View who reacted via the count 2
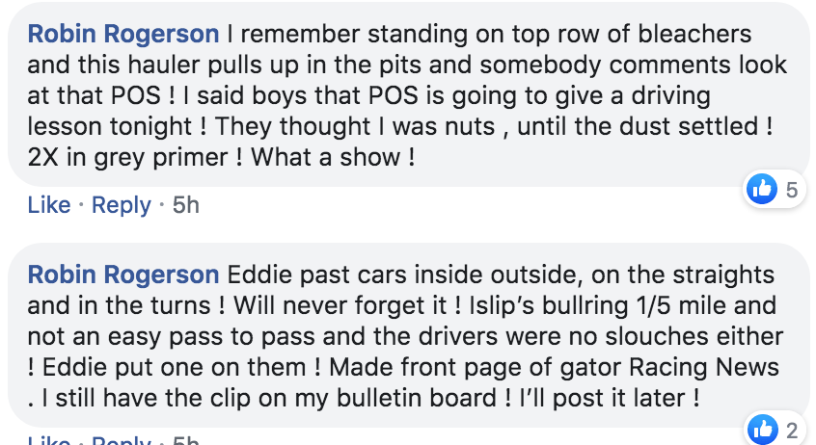816x445 pixels. coord(792,431)
